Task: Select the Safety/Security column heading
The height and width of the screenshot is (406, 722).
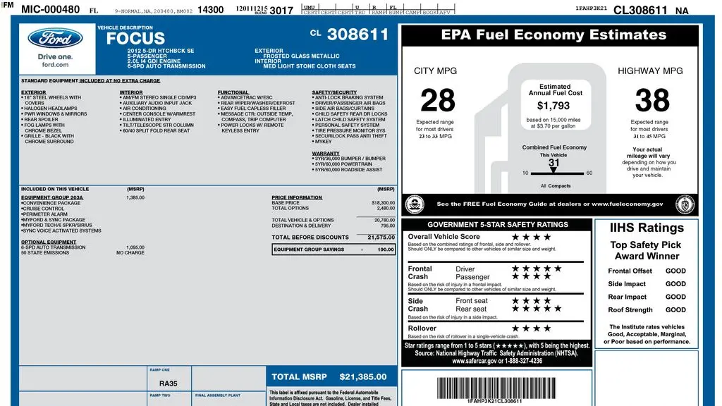Action: click(334, 92)
